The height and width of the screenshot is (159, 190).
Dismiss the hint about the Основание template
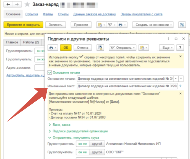[180, 93]
